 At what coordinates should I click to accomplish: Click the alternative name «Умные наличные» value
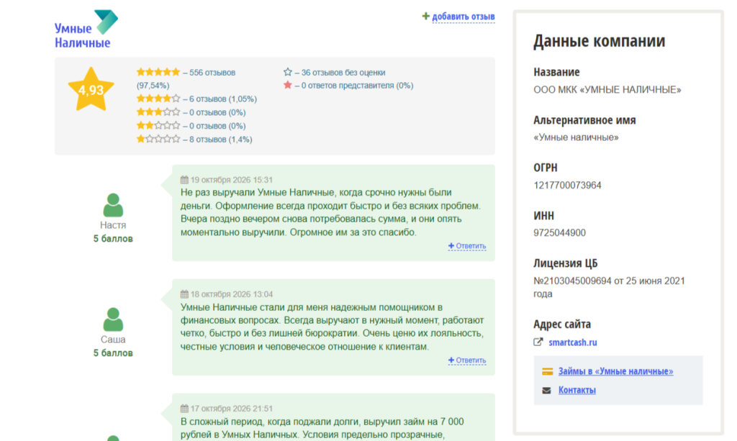point(577,137)
